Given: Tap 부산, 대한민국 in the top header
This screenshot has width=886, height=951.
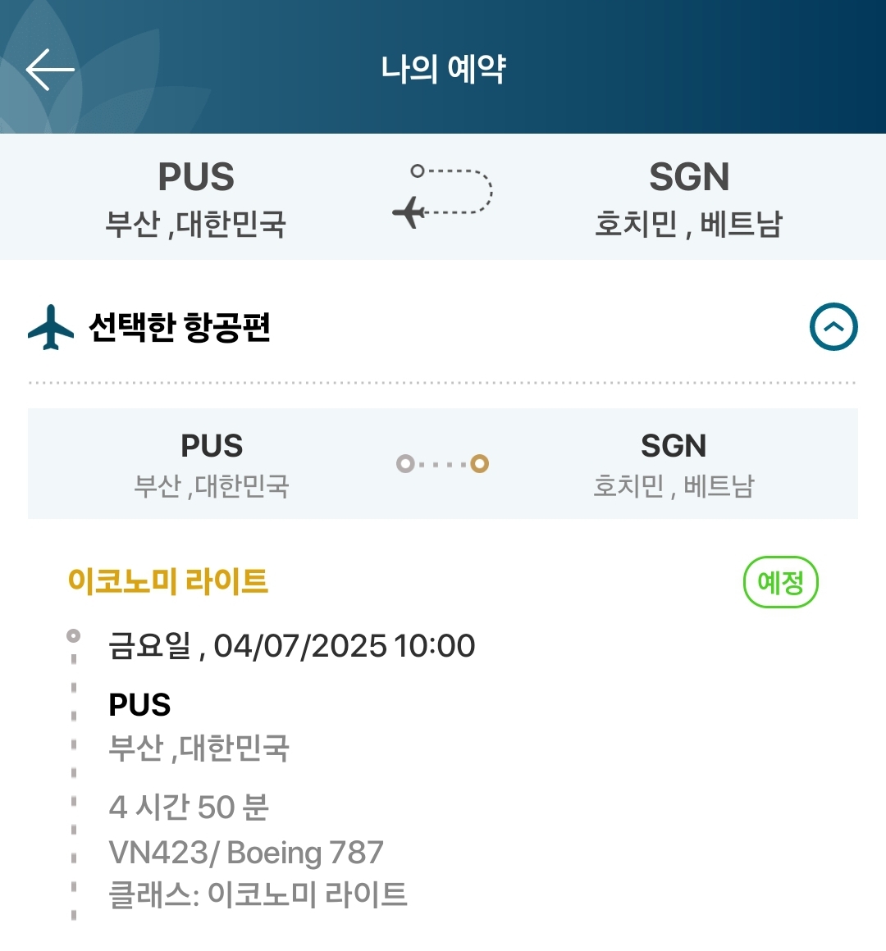Looking at the screenshot, I should tap(196, 224).
